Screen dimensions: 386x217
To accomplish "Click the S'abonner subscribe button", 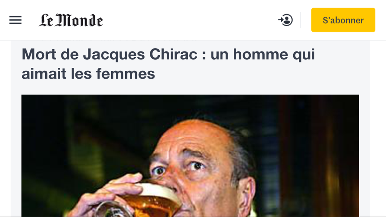I will (343, 20).
